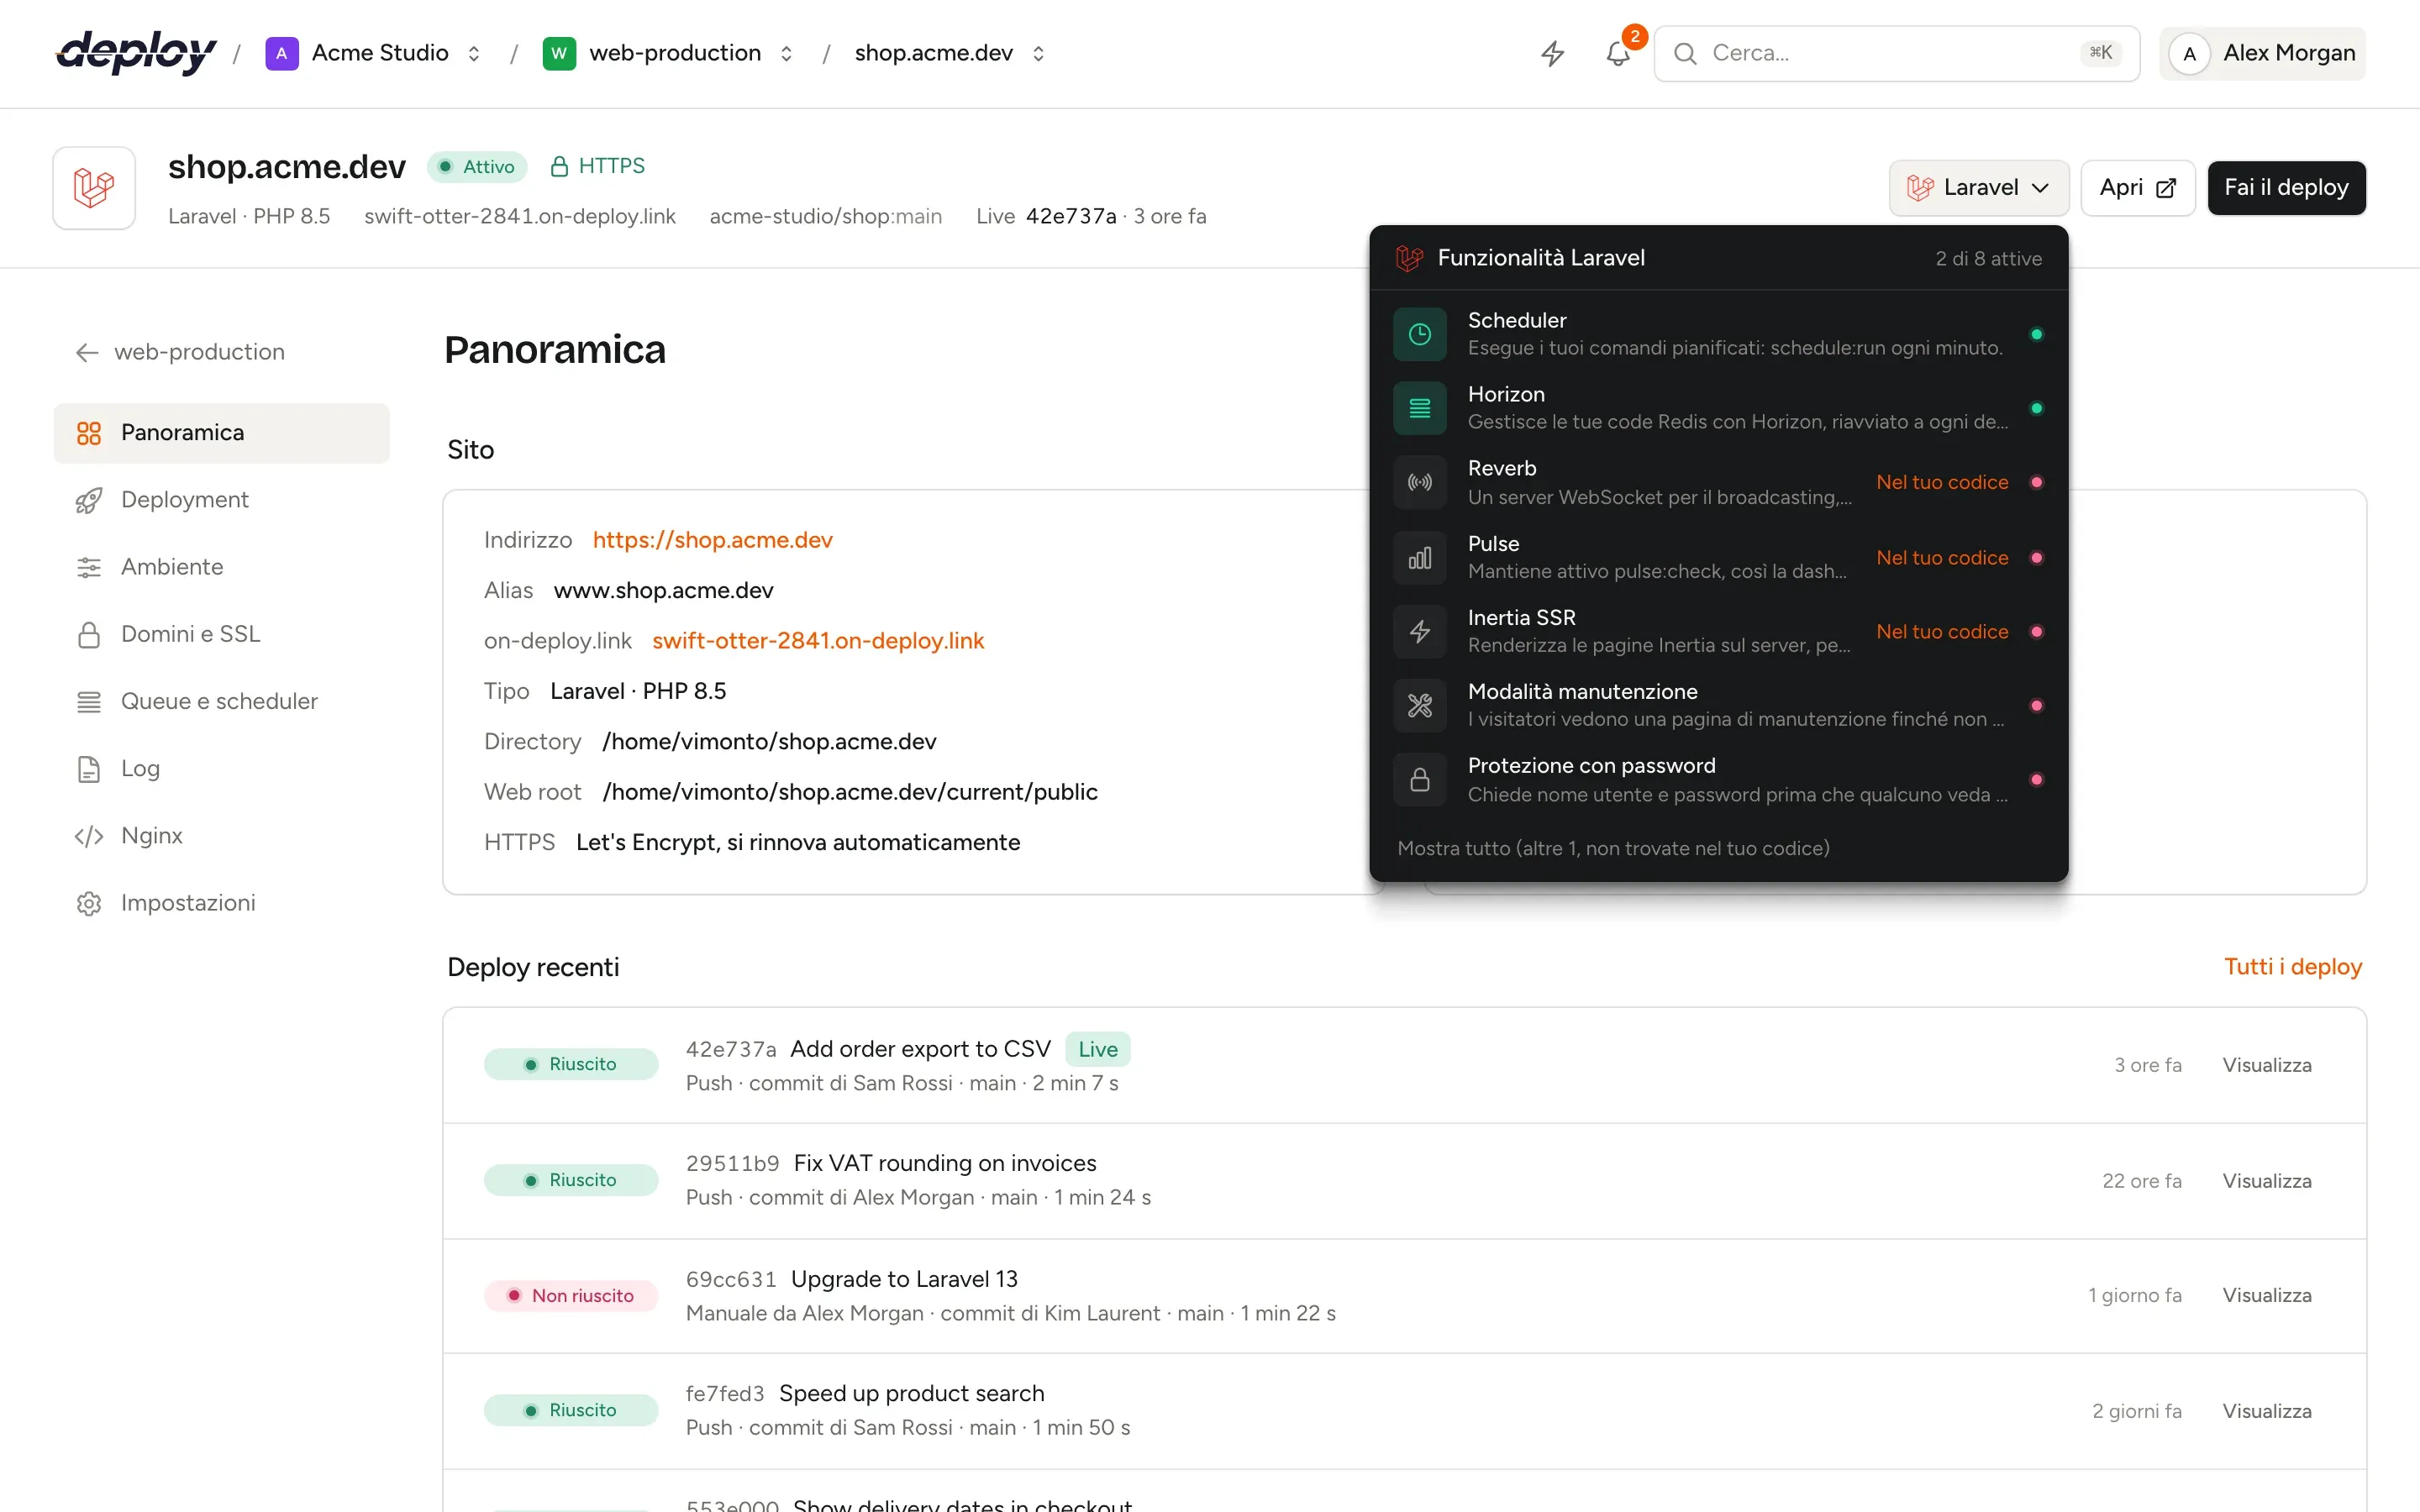
Task: Click the Scheduler clock icon
Action: 1420,334
